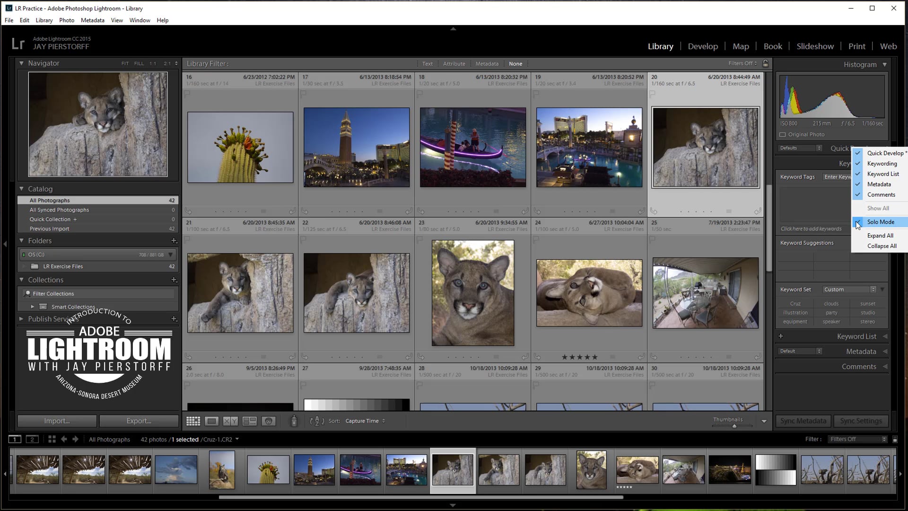Image resolution: width=908 pixels, height=511 pixels.
Task: Open the Metadata menu
Action: coord(92,20)
